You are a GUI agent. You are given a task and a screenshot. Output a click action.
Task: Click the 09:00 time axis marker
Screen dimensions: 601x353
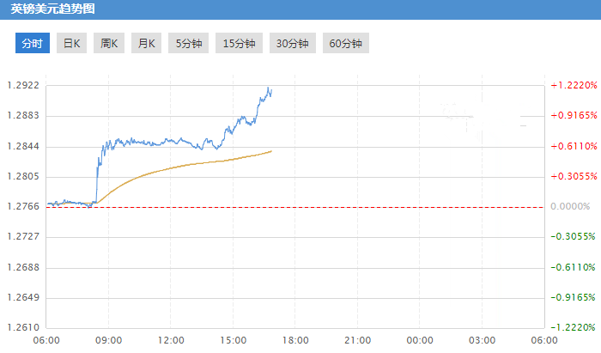(109, 341)
